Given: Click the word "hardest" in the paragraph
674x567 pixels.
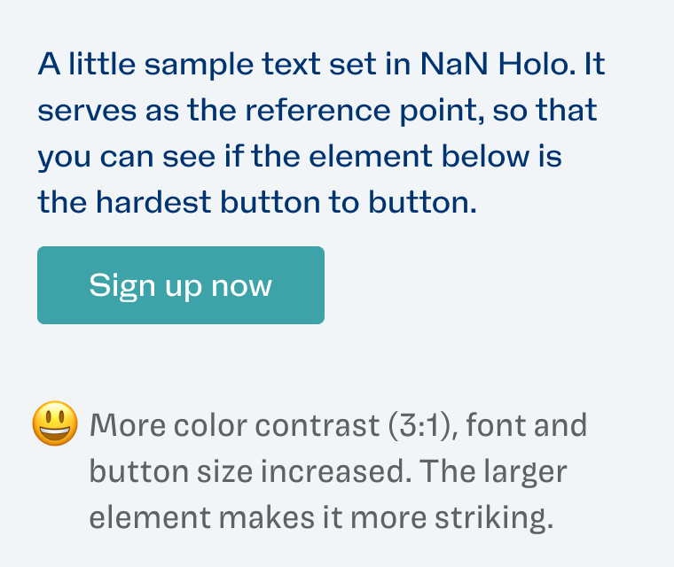Looking at the screenshot, I should 153,202.
